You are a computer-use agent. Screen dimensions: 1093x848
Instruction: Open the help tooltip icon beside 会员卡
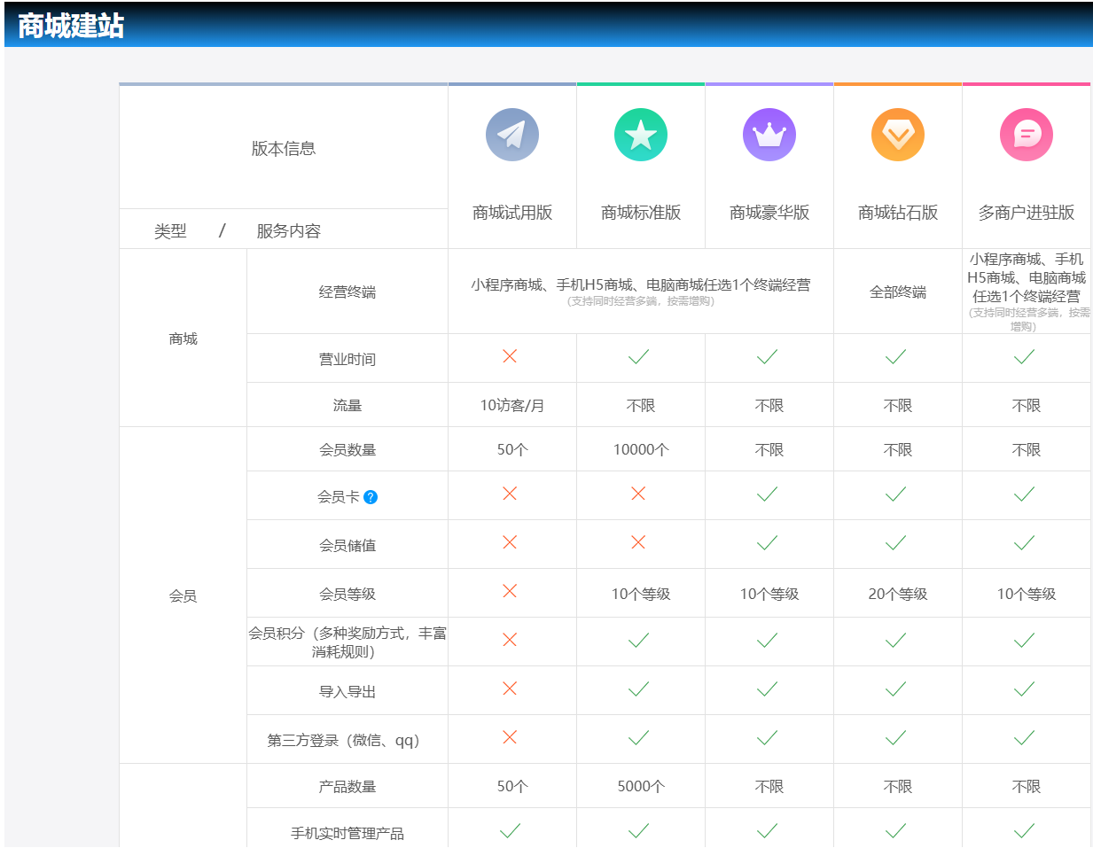pyautogui.click(x=371, y=497)
